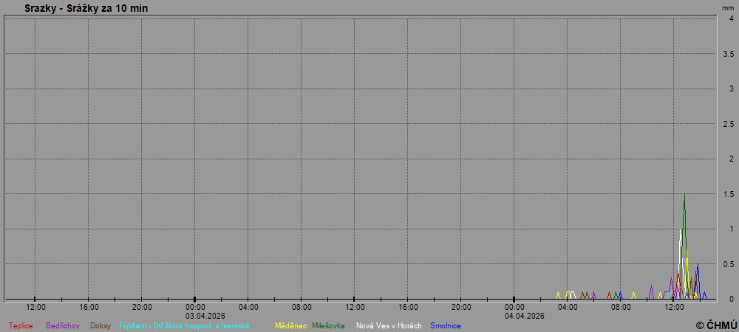The image size is (739, 332).
Task: Click the green Milešovka peak near 1.5 mm
Action: pyautogui.click(x=684, y=195)
